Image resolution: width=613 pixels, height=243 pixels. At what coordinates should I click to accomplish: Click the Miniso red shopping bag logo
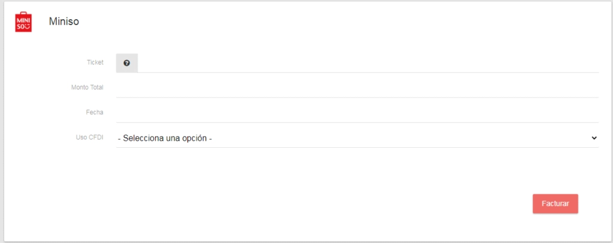click(x=23, y=22)
